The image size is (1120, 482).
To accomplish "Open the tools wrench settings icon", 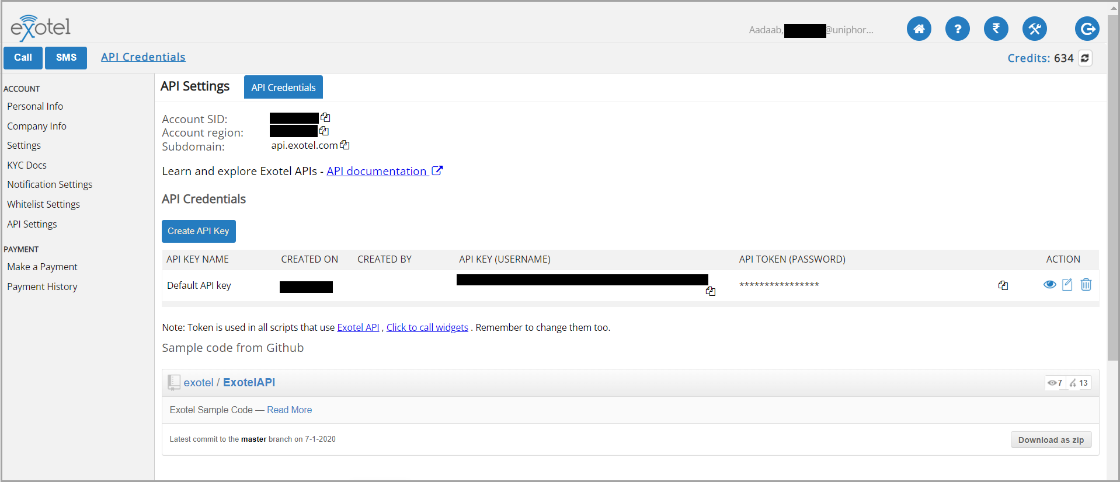I will click(x=1034, y=29).
